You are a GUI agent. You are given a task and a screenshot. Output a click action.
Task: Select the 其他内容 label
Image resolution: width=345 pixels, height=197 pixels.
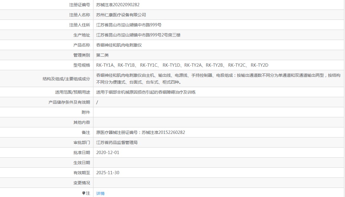82,122
